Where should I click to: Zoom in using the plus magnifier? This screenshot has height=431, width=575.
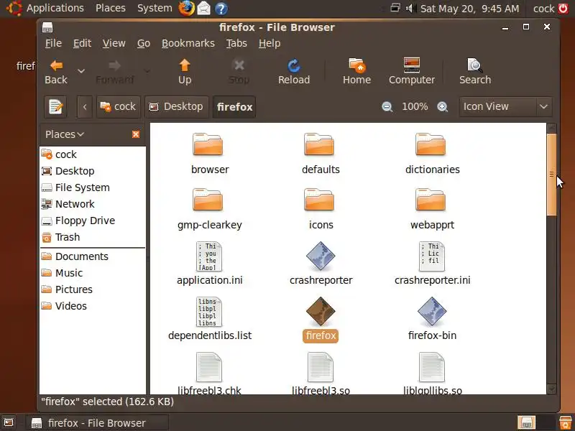(x=443, y=106)
